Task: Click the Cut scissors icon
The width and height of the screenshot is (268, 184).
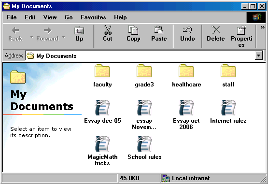Action: point(108,30)
